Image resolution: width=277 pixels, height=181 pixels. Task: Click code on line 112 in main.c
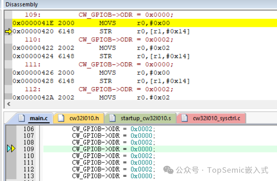(113, 169)
